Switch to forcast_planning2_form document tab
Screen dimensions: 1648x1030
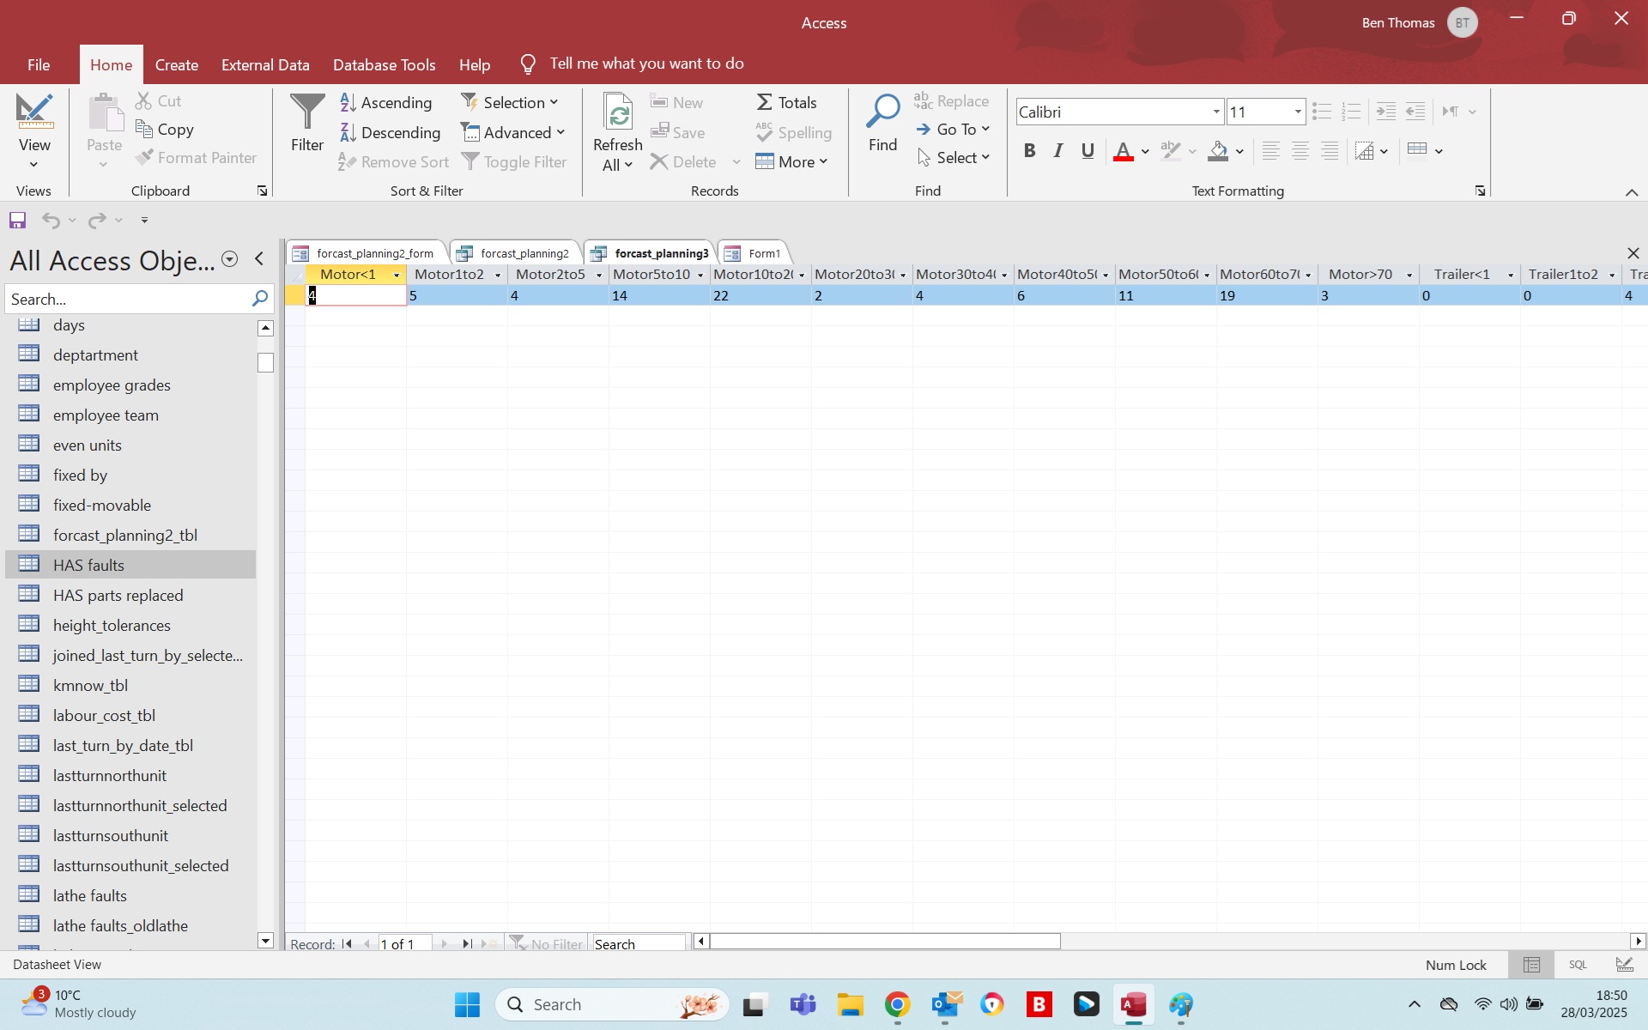pos(374,254)
